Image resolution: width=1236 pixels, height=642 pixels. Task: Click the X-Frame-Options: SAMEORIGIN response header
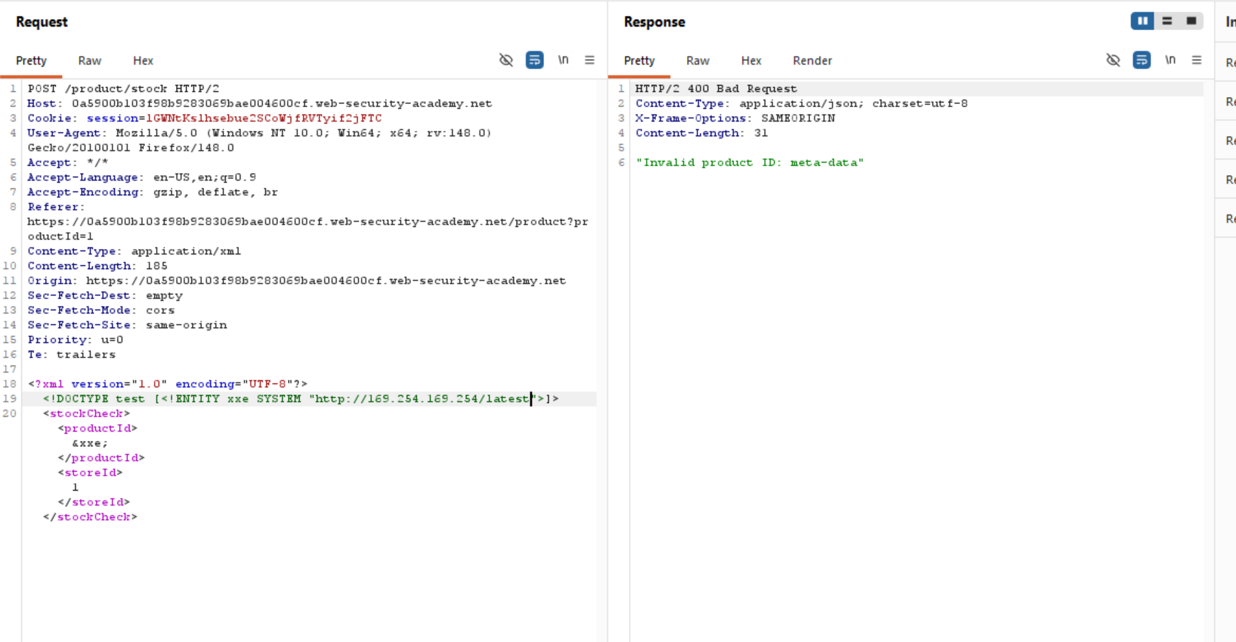(x=735, y=118)
